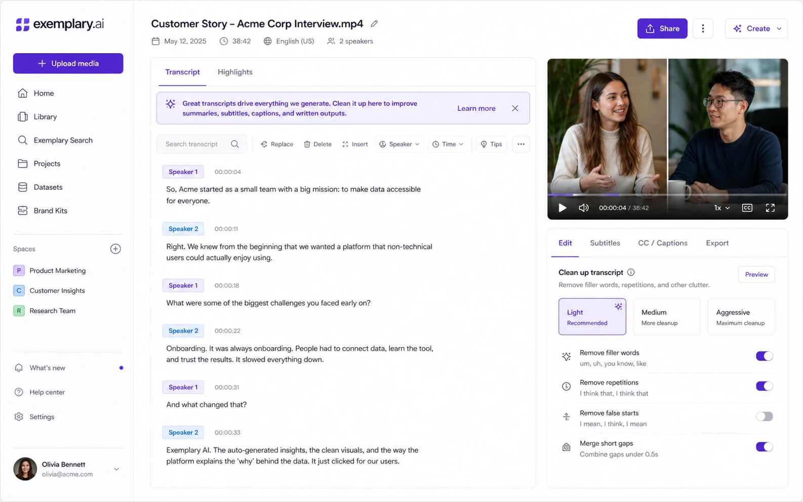Toggle Remove filler words switch

pos(764,356)
